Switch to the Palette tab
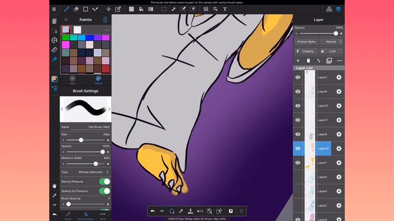Screen dimensions: 394x221 pos(98,80)
